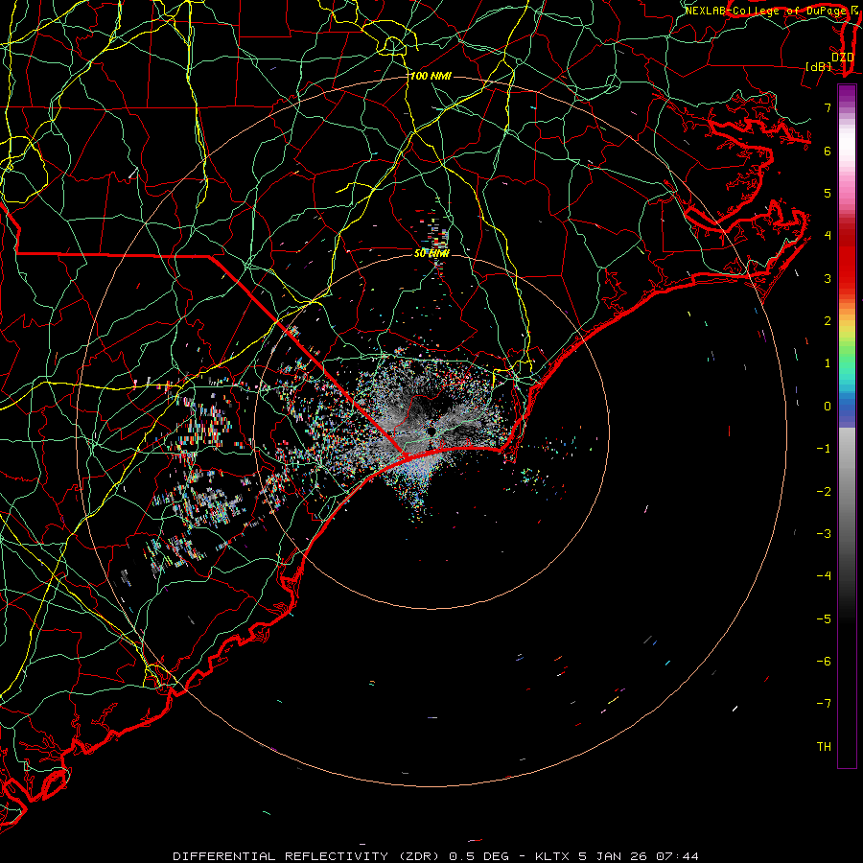Click the 7 value on the dB scale
The height and width of the screenshot is (863, 863).
tap(828, 107)
